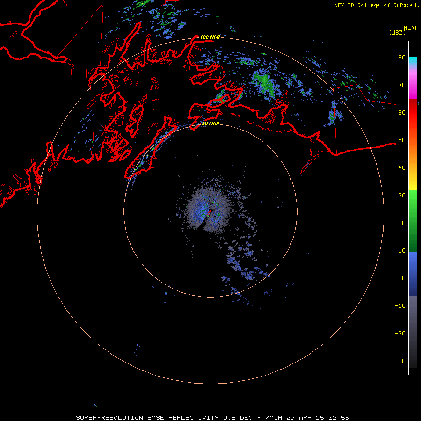Viewport: 421px width, 421px height.
Task: Click the 60 dBZ scale value
Action: pyautogui.click(x=402, y=112)
